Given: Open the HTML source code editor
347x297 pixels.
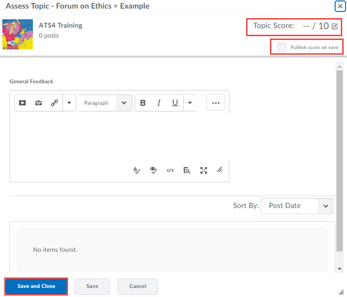Looking at the screenshot, I should coord(170,170).
